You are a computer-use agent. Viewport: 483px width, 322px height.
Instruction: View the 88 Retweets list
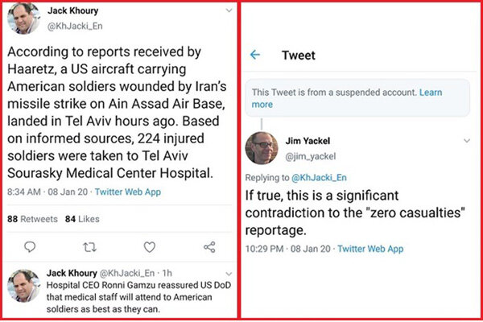coord(32,219)
